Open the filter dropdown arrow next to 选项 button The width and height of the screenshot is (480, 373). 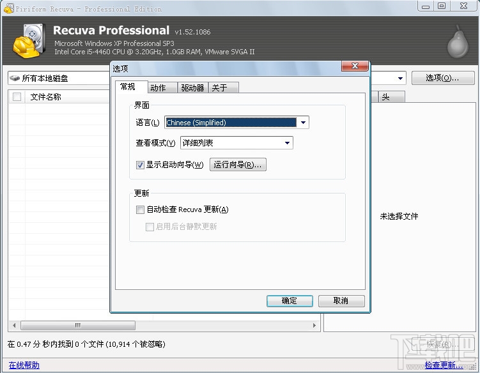pyautogui.click(x=400, y=79)
